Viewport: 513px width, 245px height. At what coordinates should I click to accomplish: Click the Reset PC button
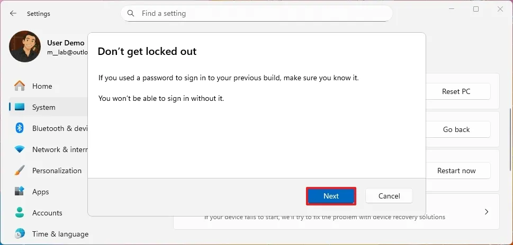[x=456, y=91]
